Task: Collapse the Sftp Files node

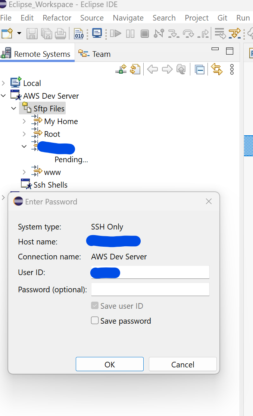Action: coord(14,108)
